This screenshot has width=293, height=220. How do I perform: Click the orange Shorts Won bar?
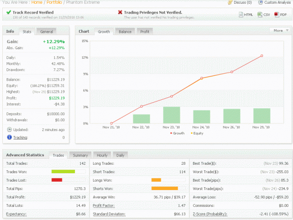(x=165, y=188)
